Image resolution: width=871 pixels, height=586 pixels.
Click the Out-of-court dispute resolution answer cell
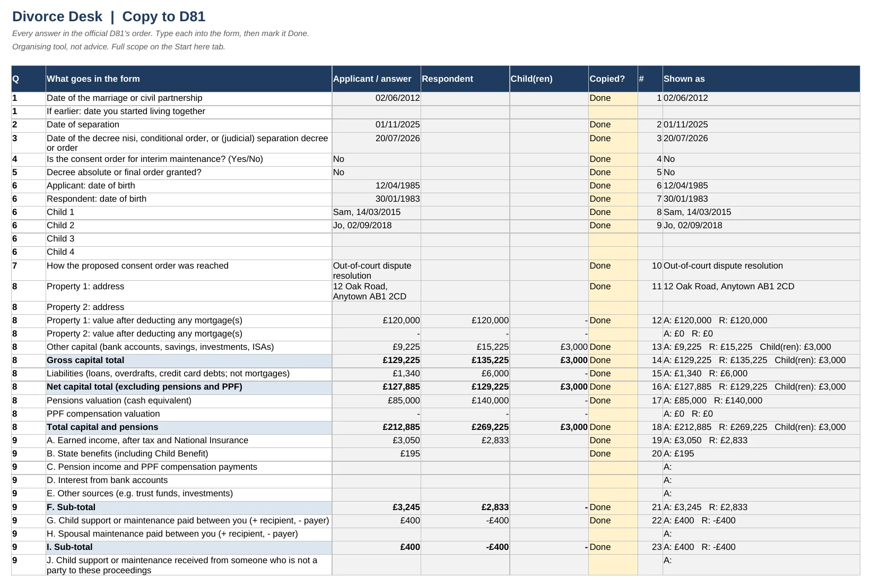(x=376, y=270)
